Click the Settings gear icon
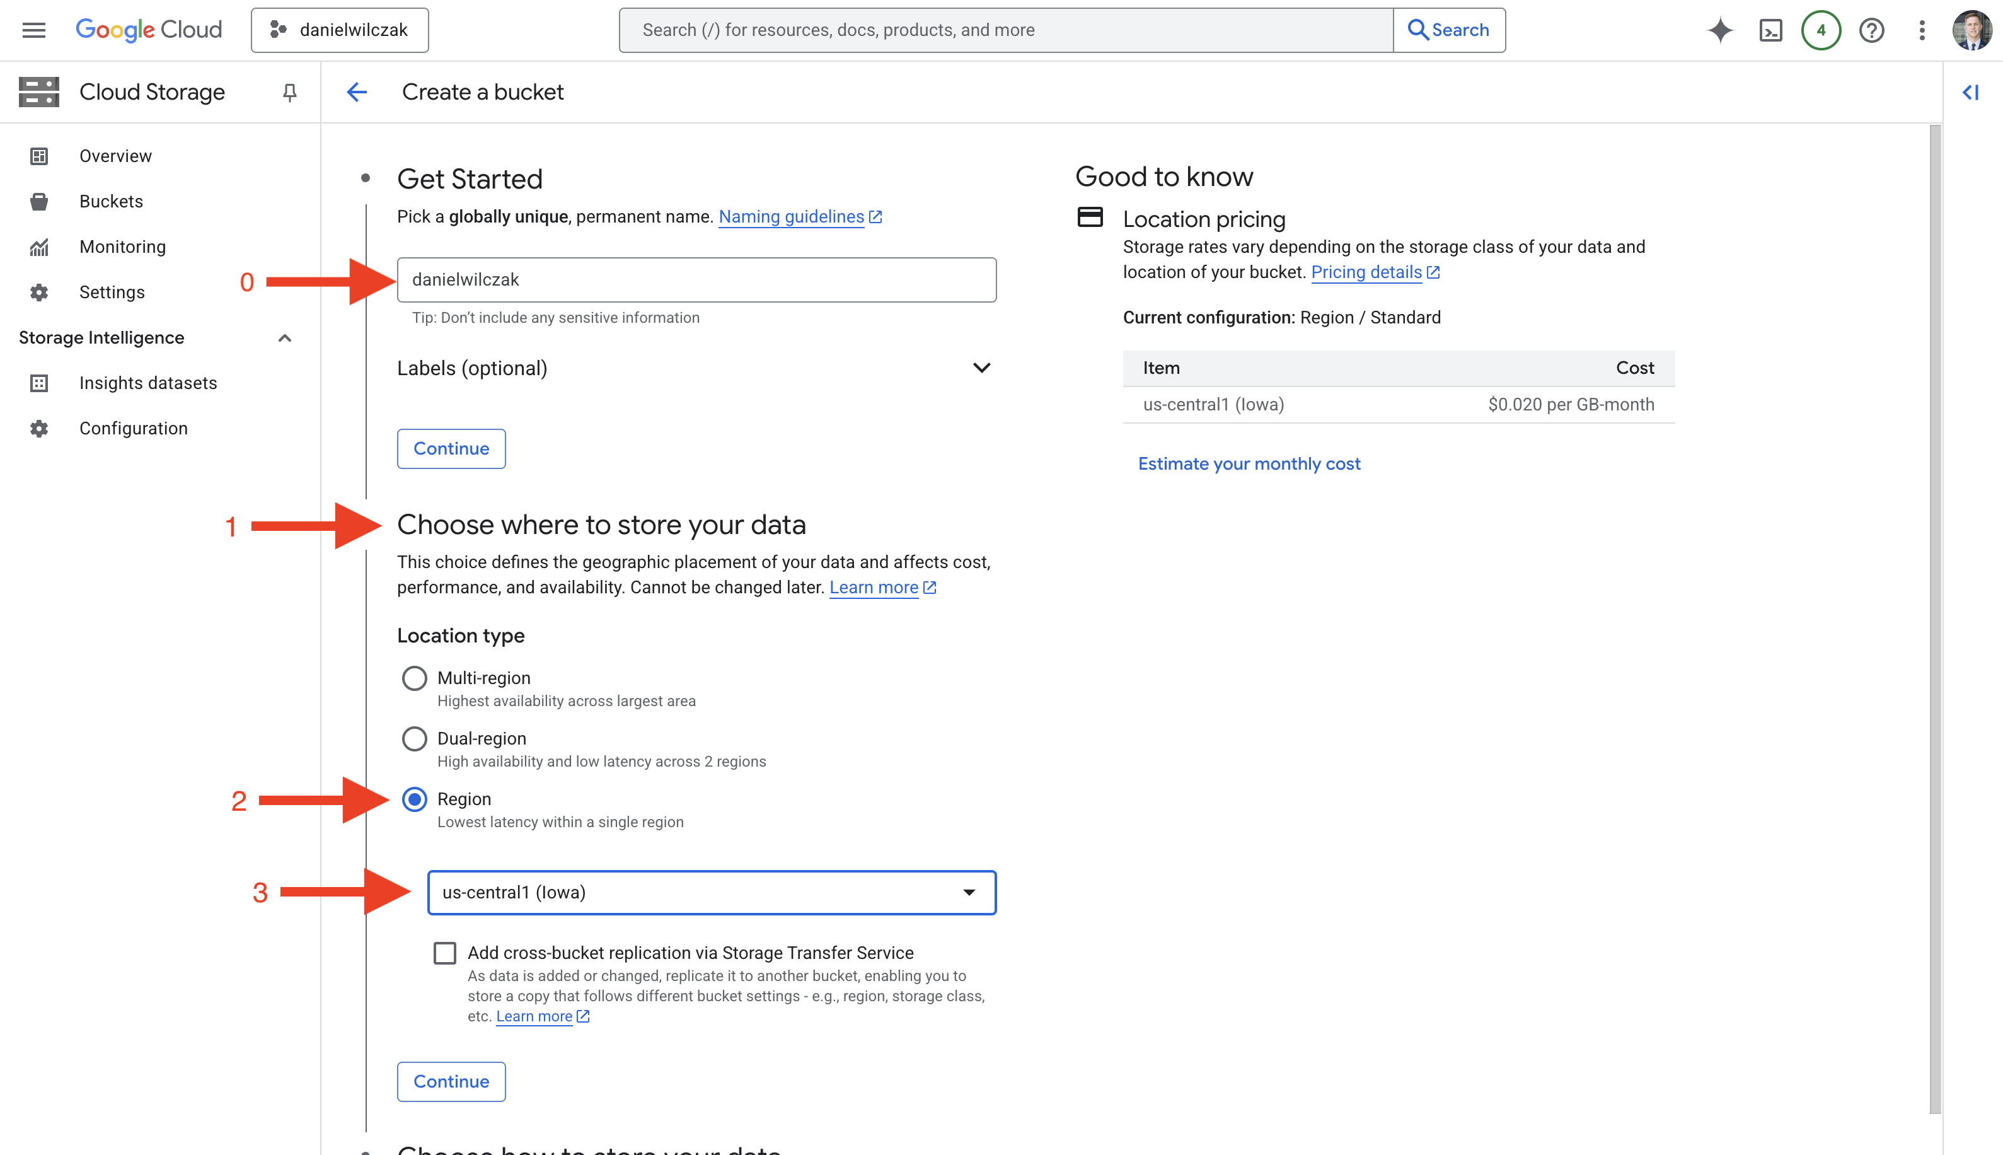Viewport: 2003px width, 1155px height. 39,293
